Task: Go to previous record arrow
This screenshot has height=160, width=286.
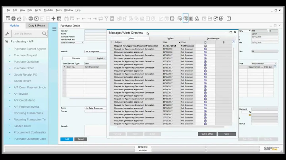Action: pyautogui.click(x=83, y=19)
